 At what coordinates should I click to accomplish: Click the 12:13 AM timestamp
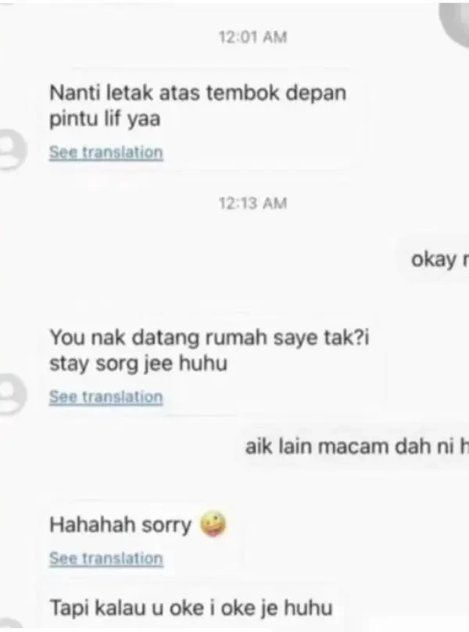coord(252,203)
